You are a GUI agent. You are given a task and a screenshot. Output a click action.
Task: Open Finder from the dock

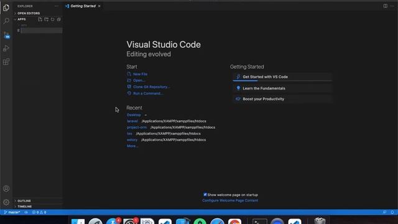78,222
